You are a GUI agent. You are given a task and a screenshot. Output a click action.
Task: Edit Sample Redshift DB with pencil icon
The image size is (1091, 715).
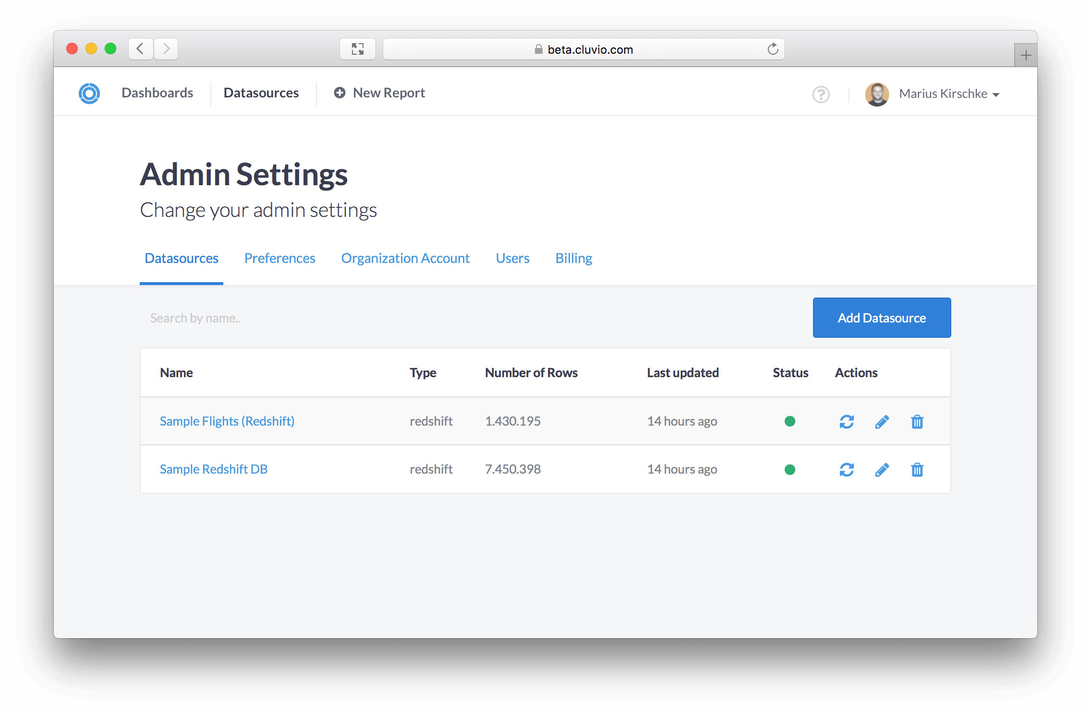click(x=882, y=469)
